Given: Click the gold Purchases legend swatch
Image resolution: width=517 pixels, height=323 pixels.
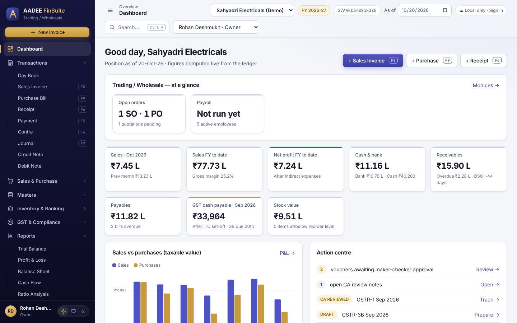Looking at the screenshot, I should click(x=136, y=265).
